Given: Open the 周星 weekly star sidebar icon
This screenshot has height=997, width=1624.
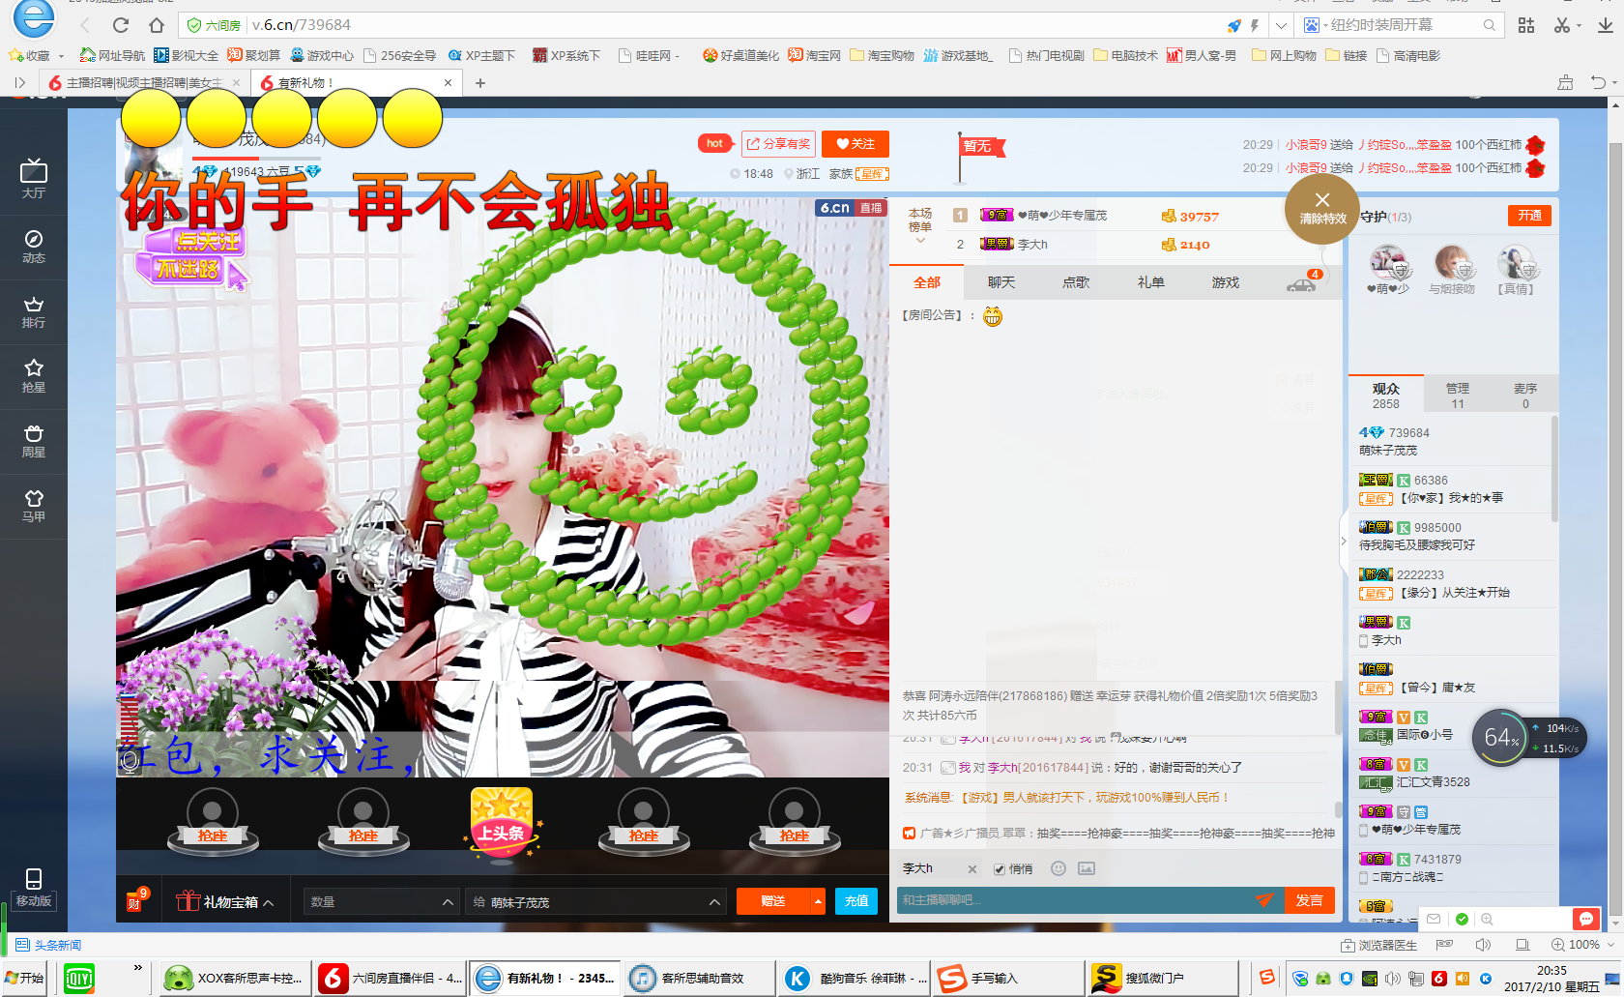Looking at the screenshot, I should click(34, 441).
